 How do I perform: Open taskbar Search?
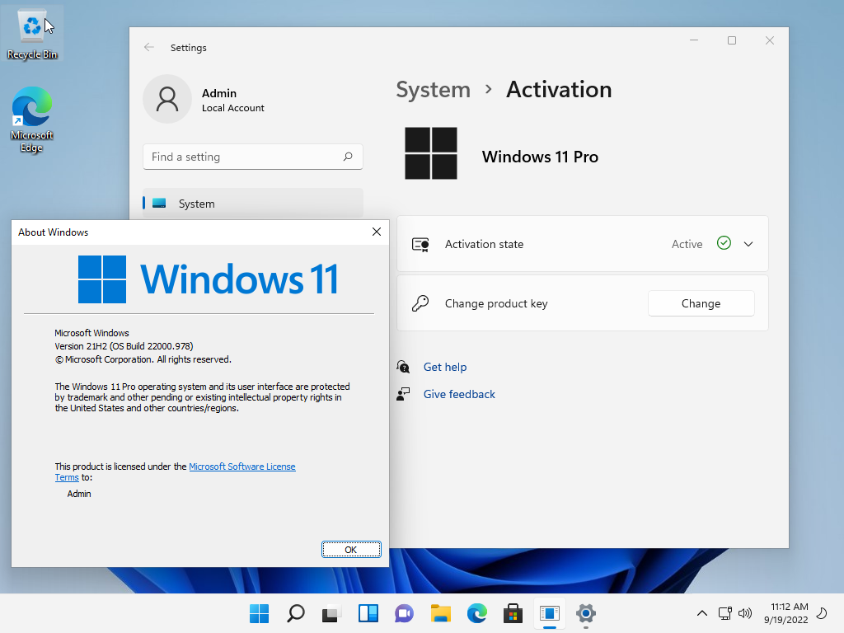296,613
